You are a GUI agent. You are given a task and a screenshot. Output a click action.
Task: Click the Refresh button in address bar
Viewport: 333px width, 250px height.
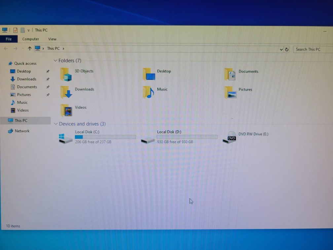pos(287,50)
